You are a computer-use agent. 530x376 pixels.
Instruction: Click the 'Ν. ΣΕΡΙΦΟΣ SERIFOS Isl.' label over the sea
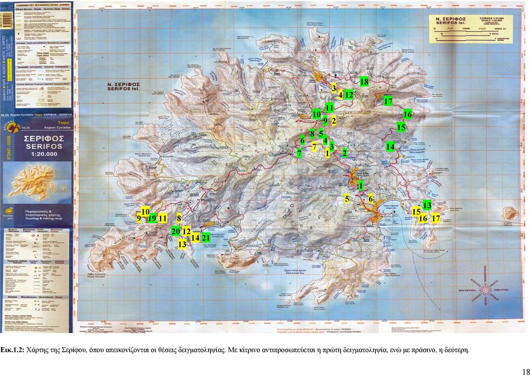coord(123,87)
